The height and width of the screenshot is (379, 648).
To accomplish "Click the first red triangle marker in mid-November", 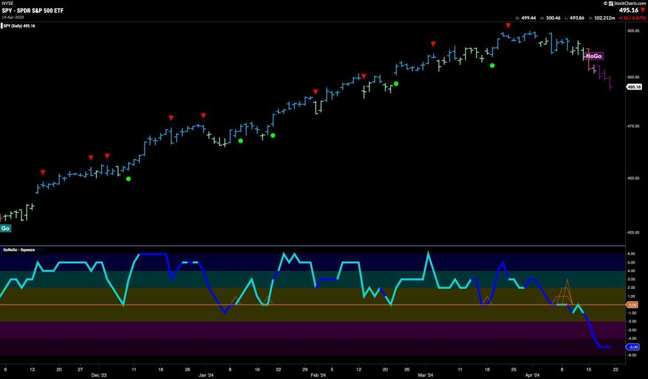I will tap(43, 172).
